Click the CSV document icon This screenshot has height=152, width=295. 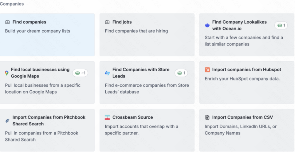pos(207,117)
